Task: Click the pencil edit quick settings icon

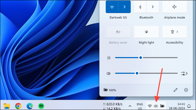Action: (175, 90)
